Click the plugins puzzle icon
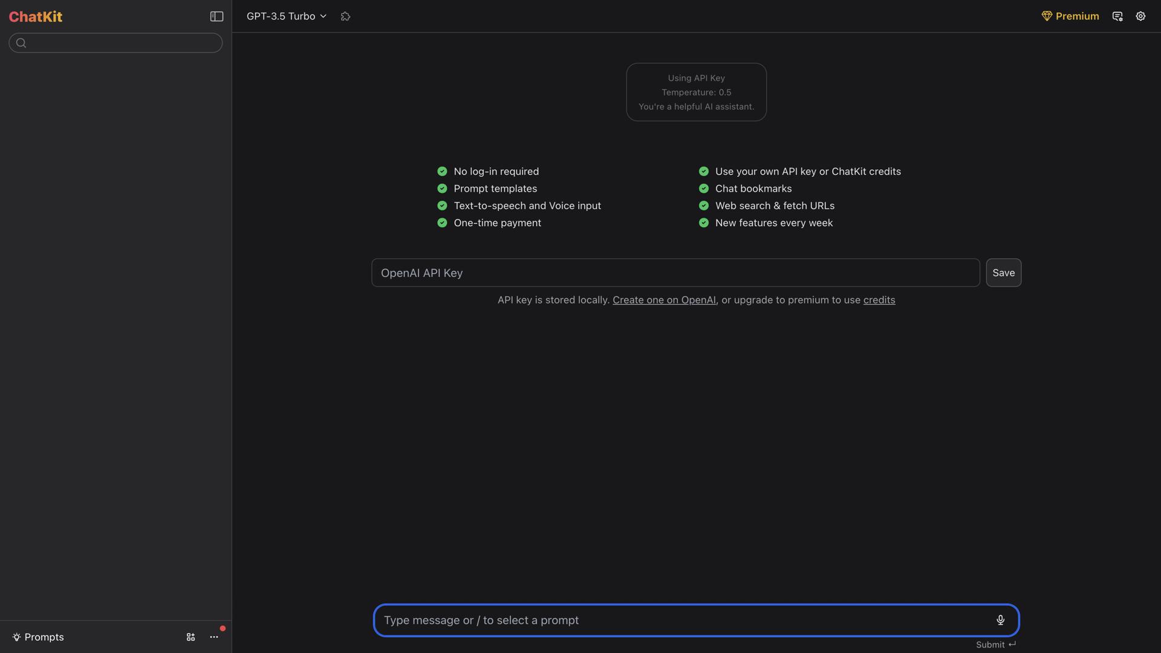1161x653 pixels. click(345, 16)
